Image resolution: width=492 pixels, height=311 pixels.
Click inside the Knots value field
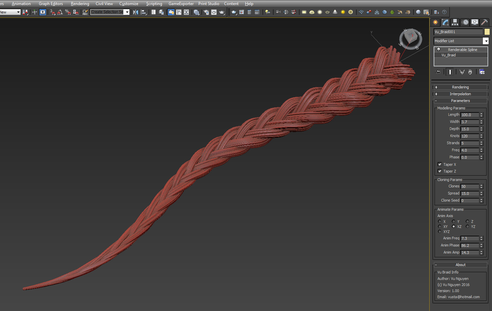pyautogui.click(x=470, y=136)
